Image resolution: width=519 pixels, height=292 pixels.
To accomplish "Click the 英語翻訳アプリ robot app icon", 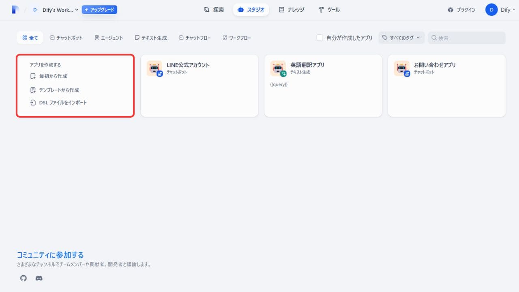I will (x=278, y=69).
